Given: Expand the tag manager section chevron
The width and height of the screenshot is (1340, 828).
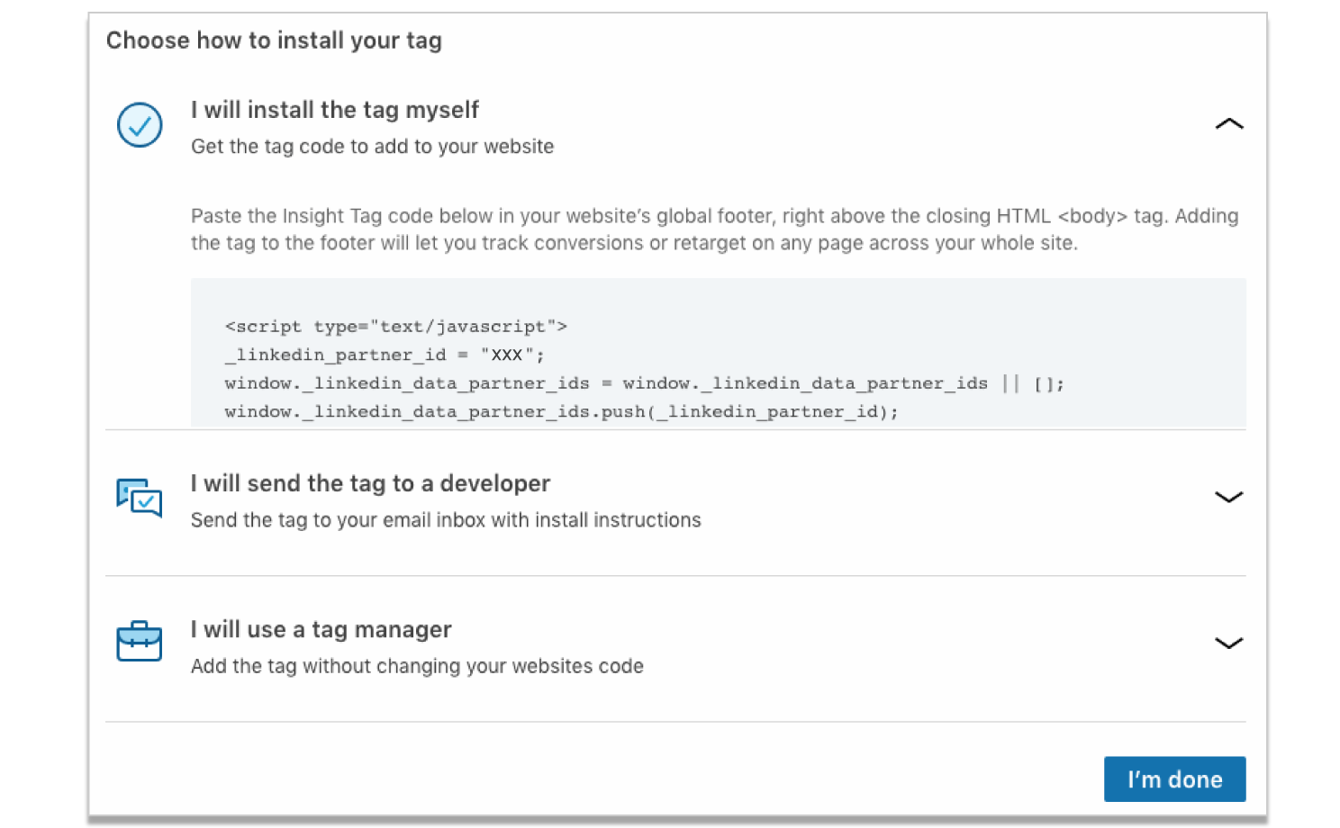Looking at the screenshot, I should pos(1228,643).
